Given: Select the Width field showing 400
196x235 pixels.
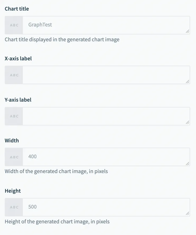Looking at the screenshot, I should click(x=106, y=157).
